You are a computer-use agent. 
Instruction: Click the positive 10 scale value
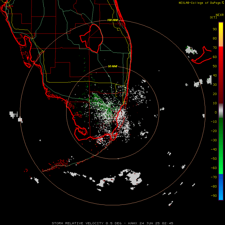[x=215, y=103]
